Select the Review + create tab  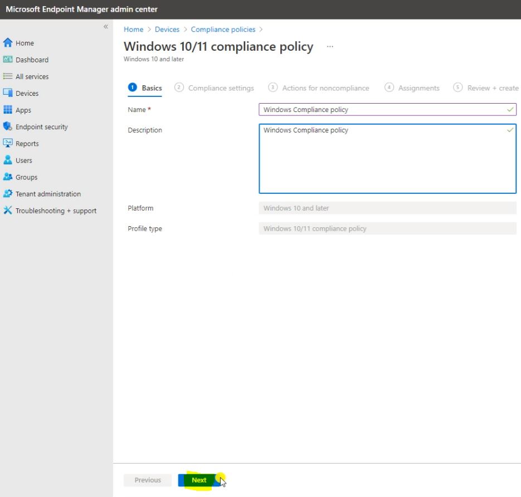[486, 88]
